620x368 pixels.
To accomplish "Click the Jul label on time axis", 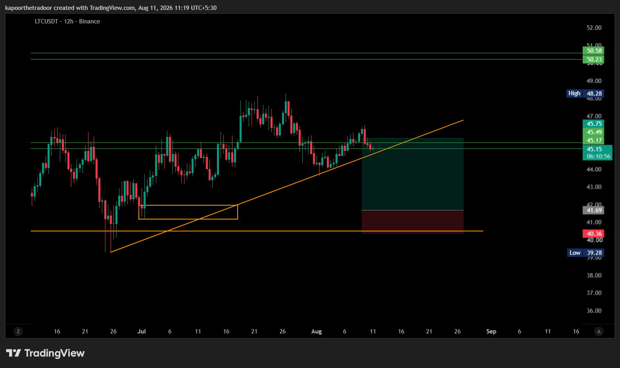I will pyautogui.click(x=142, y=331).
